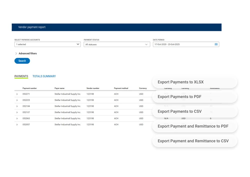This screenshot has height=177, width=250.
Task: Open the Payment Status dropdown
Action: [116, 44]
